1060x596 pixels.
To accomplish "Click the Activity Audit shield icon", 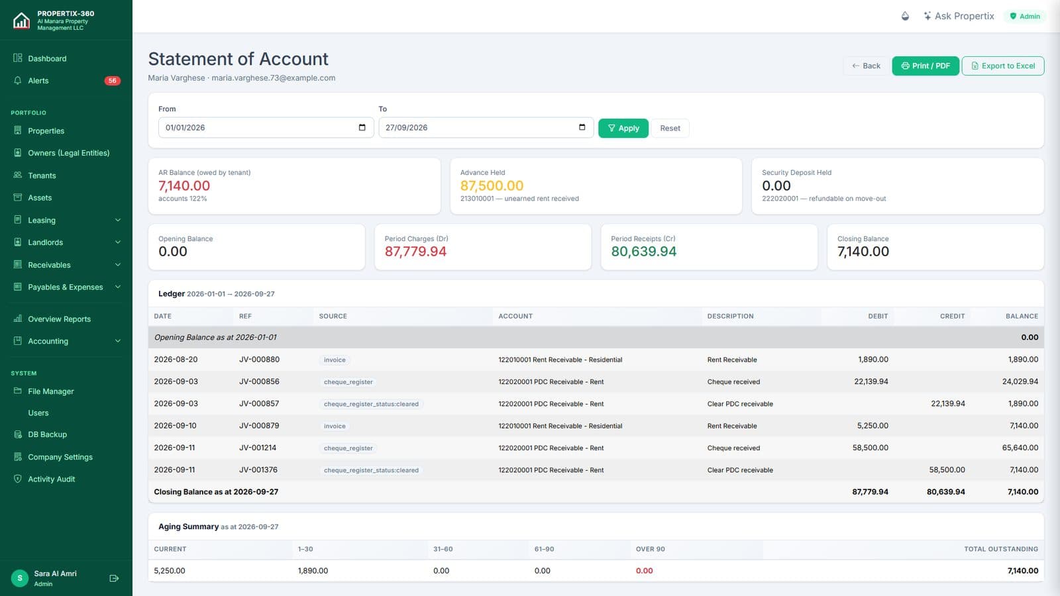I will point(18,479).
